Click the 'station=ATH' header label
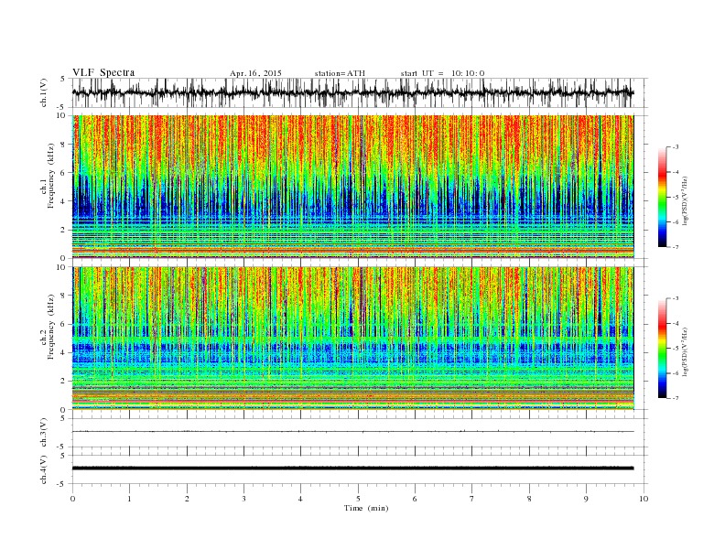The image size is (725, 560). (x=340, y=73)
